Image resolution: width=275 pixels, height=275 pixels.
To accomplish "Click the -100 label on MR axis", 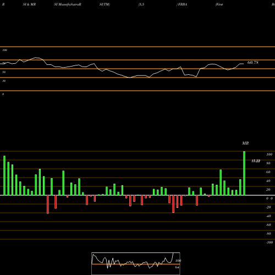I will [269, 243].
